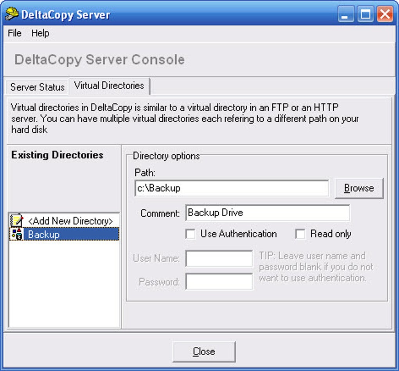Image resolution: width=399 pixels, height=371 pixels.
Task: Click the notepad icon beside Add New Directory
Action: [17, 221]
